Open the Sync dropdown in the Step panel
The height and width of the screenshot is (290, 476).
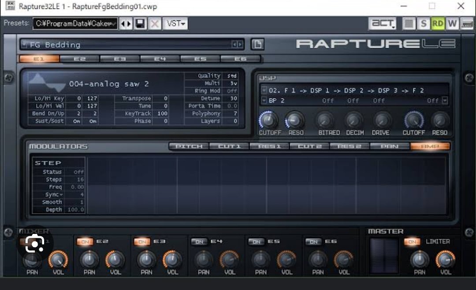pos(54,195)
